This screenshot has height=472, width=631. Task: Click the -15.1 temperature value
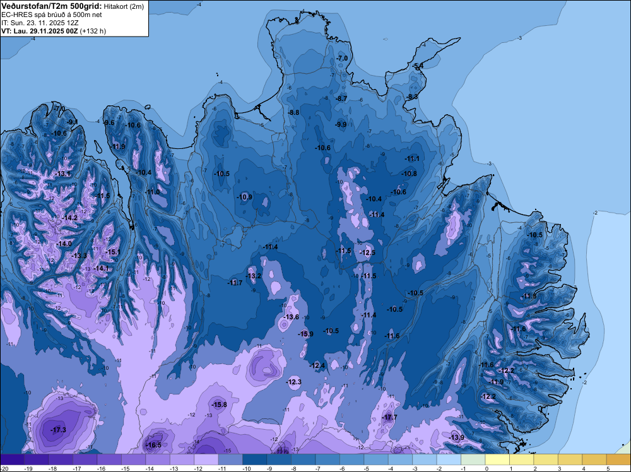pos(113,252)
